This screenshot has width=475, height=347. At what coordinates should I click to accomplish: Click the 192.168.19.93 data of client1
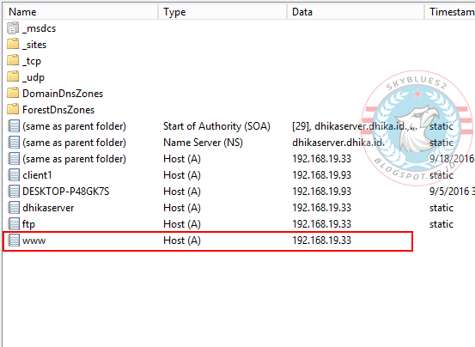click(321, 175)
